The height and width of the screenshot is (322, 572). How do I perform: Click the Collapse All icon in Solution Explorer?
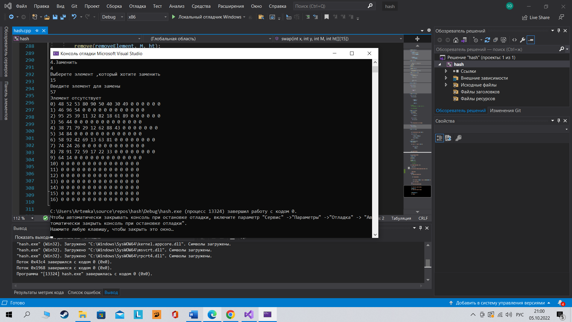click(x=495, y=40)
